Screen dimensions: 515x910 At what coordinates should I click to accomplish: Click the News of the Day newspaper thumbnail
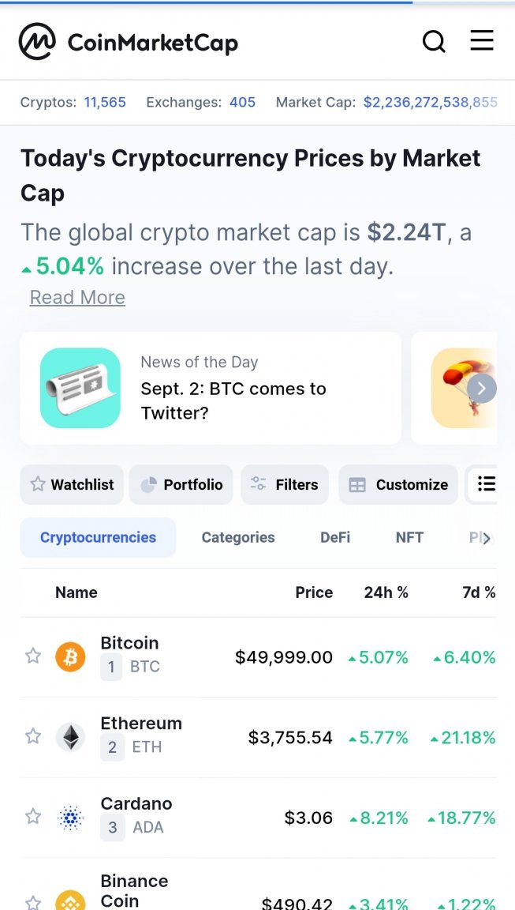tap(80, 388)
